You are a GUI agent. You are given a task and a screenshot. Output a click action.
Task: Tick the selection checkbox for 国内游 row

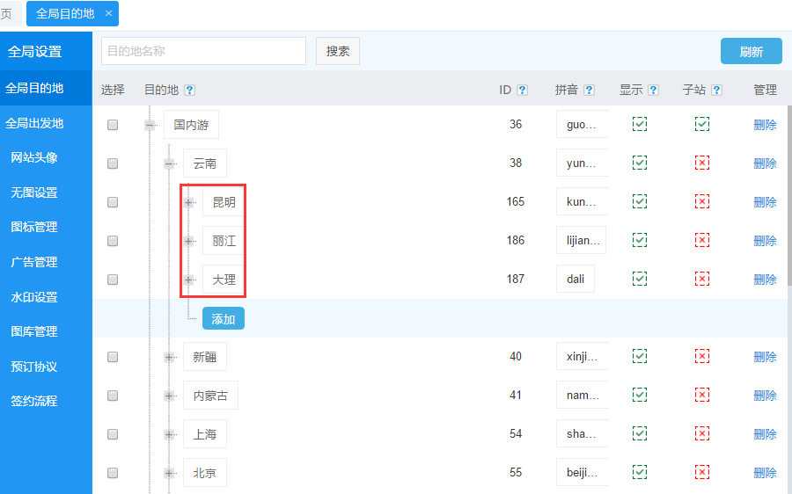113,125
